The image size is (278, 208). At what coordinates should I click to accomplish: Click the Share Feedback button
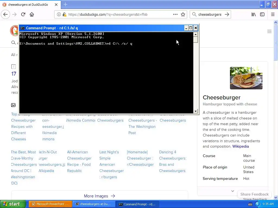pos(254,194)
